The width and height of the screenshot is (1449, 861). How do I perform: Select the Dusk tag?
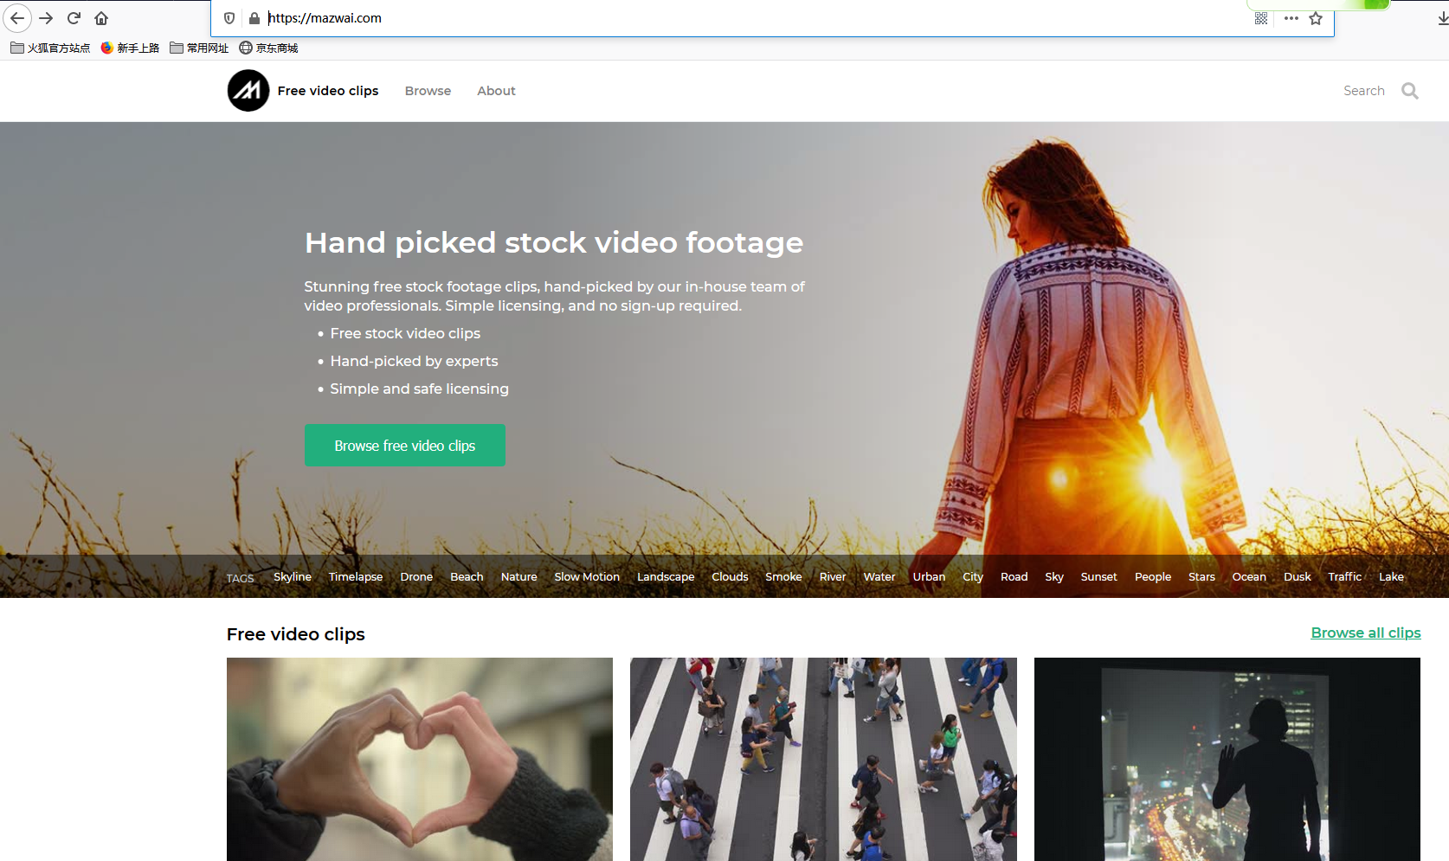(x=1298, y=577)
